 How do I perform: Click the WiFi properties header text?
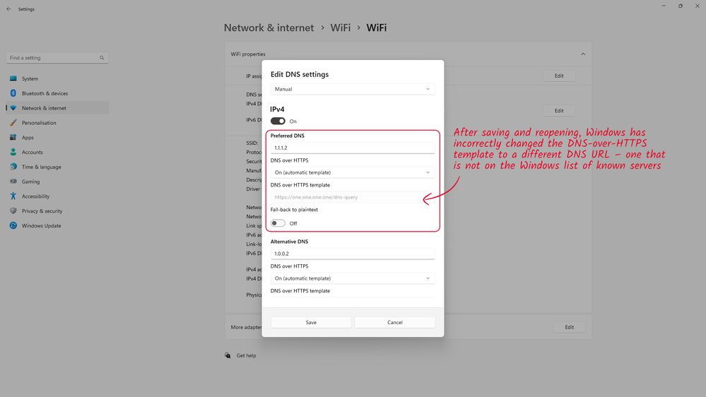point(248,54)
